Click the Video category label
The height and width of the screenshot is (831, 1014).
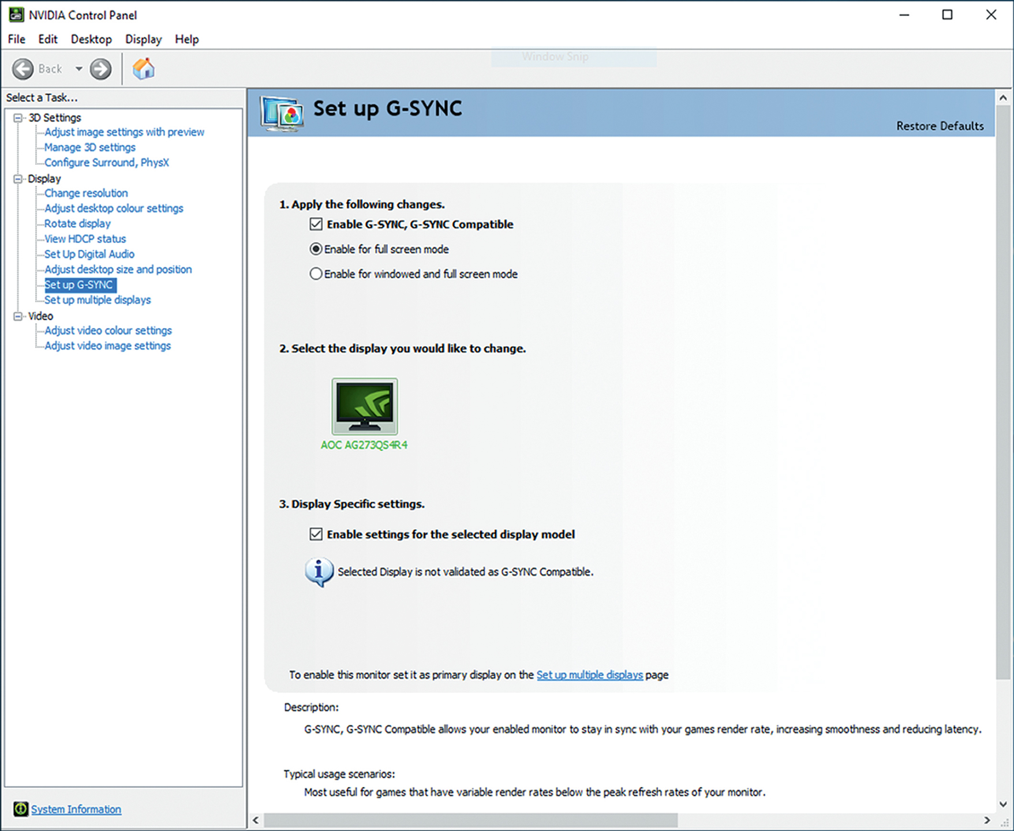[x=40, y=316]
